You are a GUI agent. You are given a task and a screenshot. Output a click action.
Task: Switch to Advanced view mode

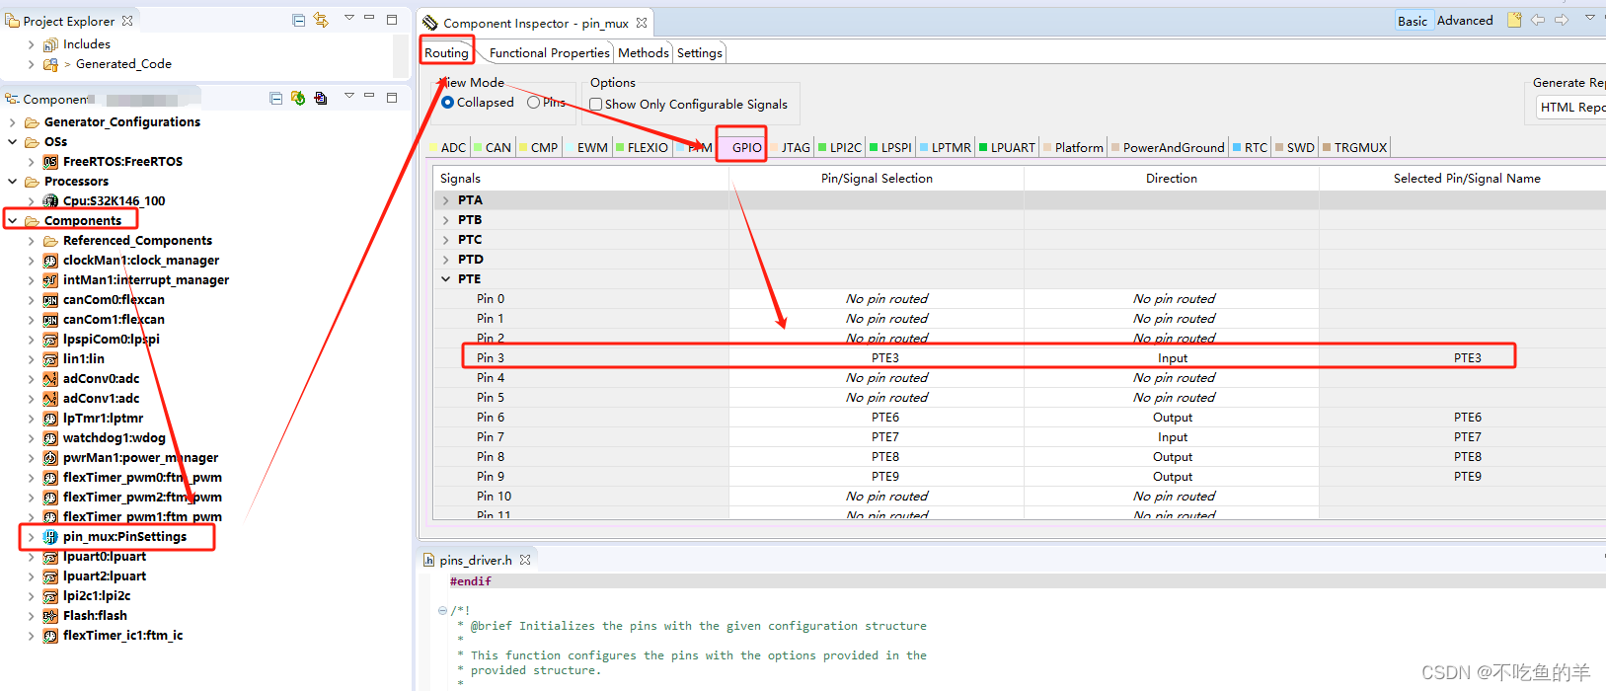[1465, 21]
